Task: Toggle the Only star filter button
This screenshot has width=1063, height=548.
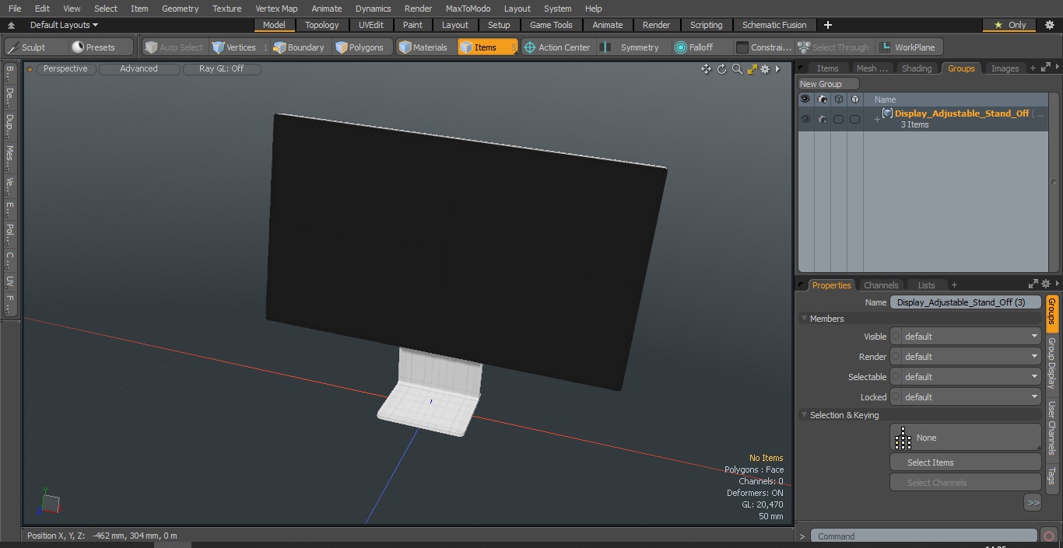Action: [x=1010, y=25]
